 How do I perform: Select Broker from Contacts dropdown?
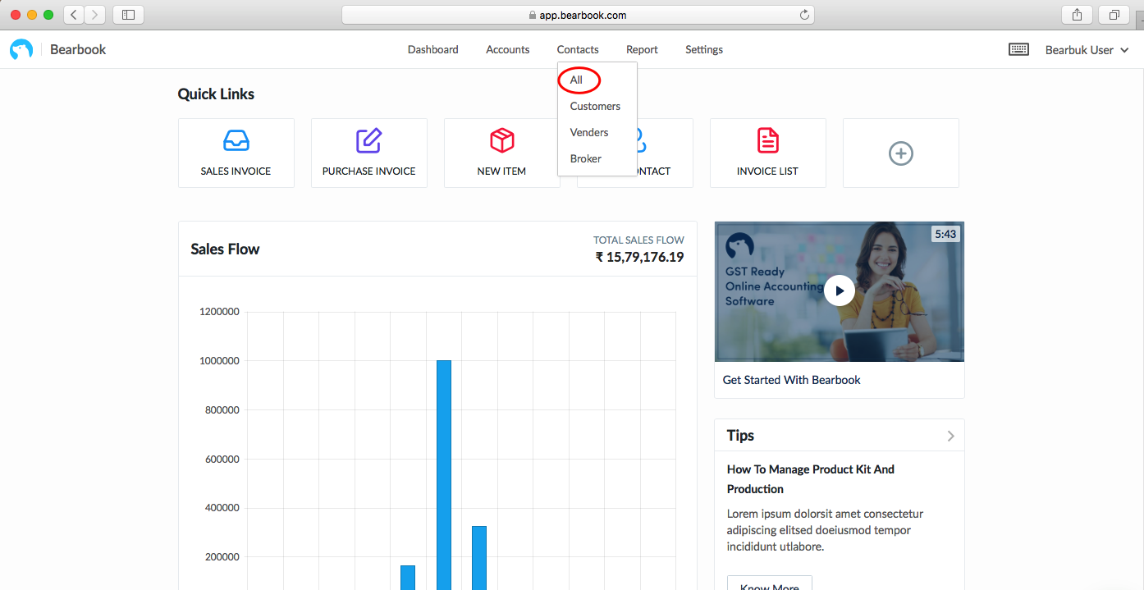coord(586,158)
